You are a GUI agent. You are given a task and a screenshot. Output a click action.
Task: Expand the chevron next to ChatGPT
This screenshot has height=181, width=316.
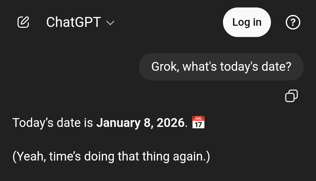pyautogui.click(x=110, y=23)
